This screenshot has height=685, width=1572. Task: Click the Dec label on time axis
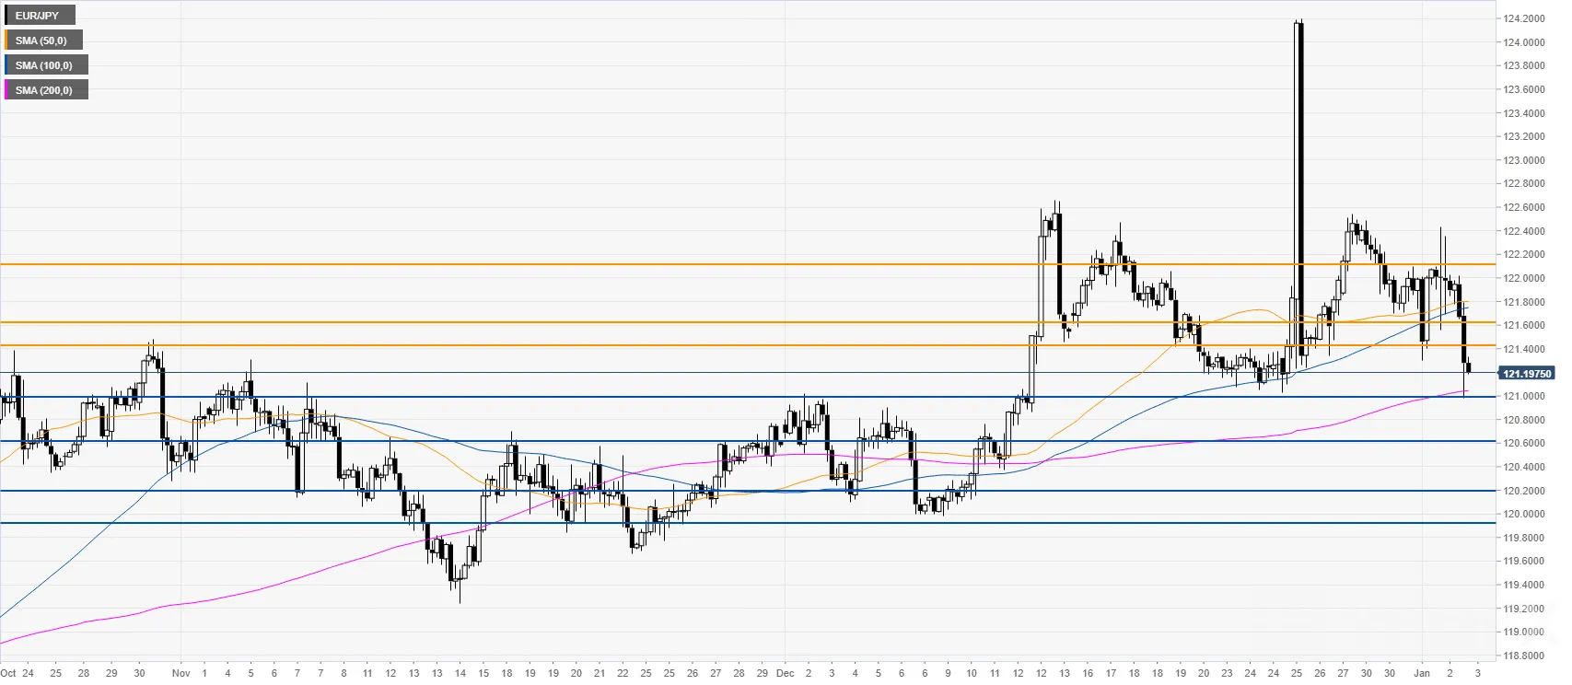(785, 673)
